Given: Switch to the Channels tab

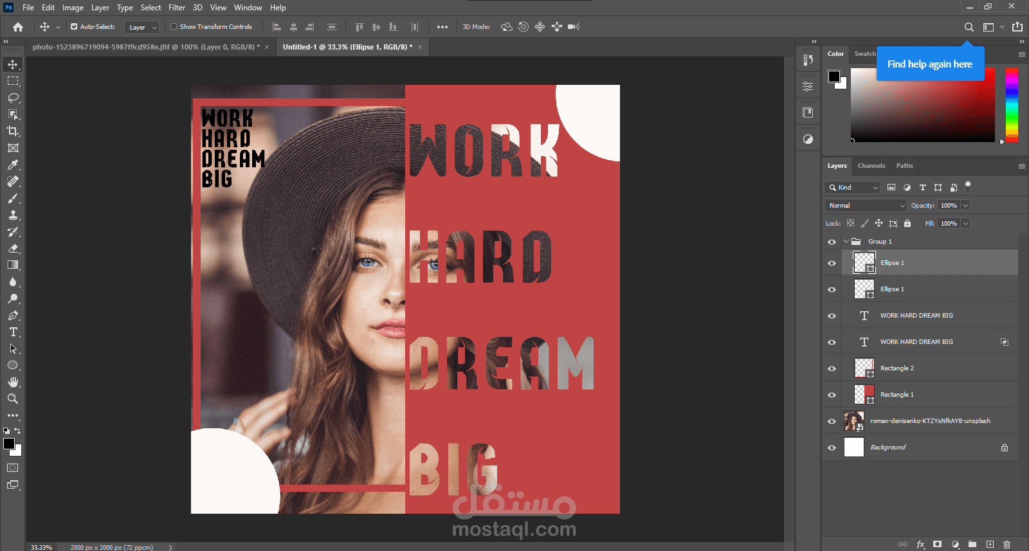Looking at the screenshot, I should pos(871,166).
